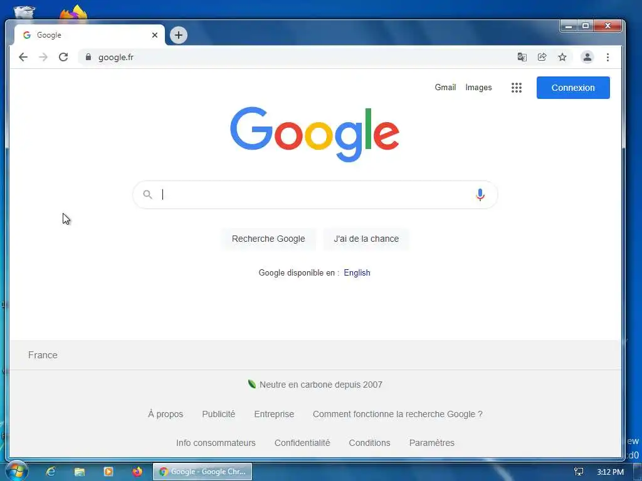This screenshot has width=642, height=481.
Task: Open the translate page icon
Action: pos(522,57)
